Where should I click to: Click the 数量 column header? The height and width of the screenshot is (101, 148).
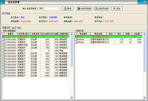(128, 34)
